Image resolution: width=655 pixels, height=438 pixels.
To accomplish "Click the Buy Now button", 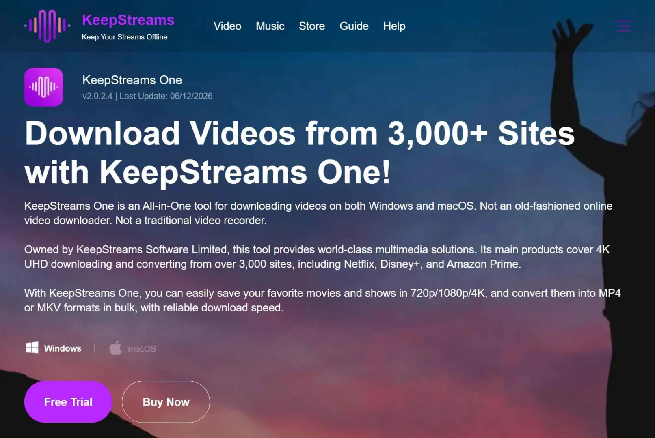I will click(x=166, y=401).
